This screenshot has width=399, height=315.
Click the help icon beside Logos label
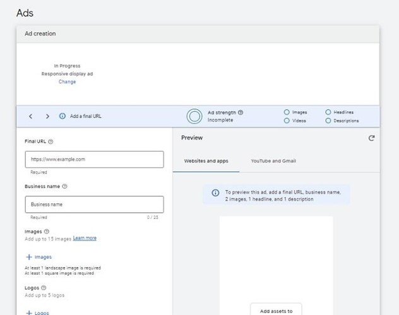coord(44,288)
